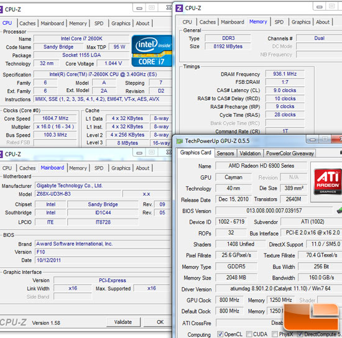Click the Level 3 cache value '8 MBytes'
This screenshot has width=342, height=338.
[127, 143]
